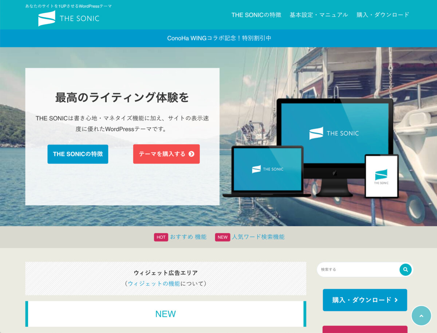Click the ConoHa WING特別割引中 announcement bar
437x333 pixels.
[219, 38]
